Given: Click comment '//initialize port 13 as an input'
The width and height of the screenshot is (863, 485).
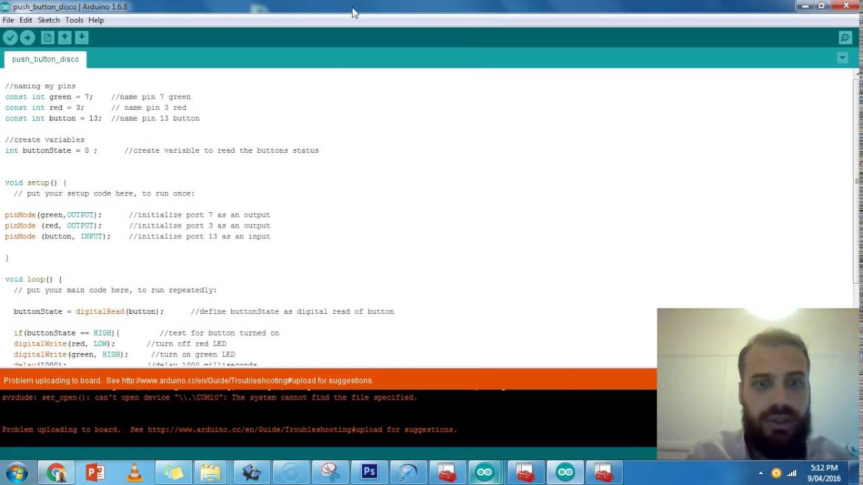Looking at the screenshot, I should pos(200,236).
